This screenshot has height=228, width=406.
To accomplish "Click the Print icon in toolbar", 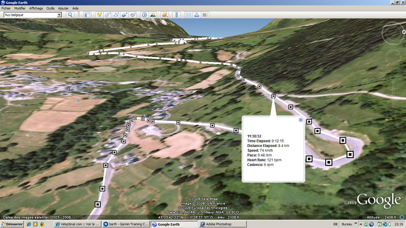I will [x=197, y=15].
